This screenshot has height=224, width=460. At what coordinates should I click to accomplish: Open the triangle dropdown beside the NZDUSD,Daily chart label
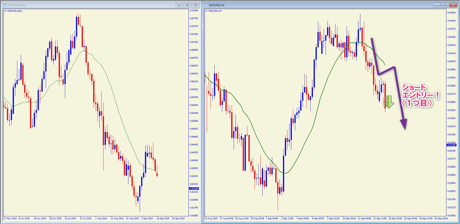pyautogui.click(x=5, y=11)
